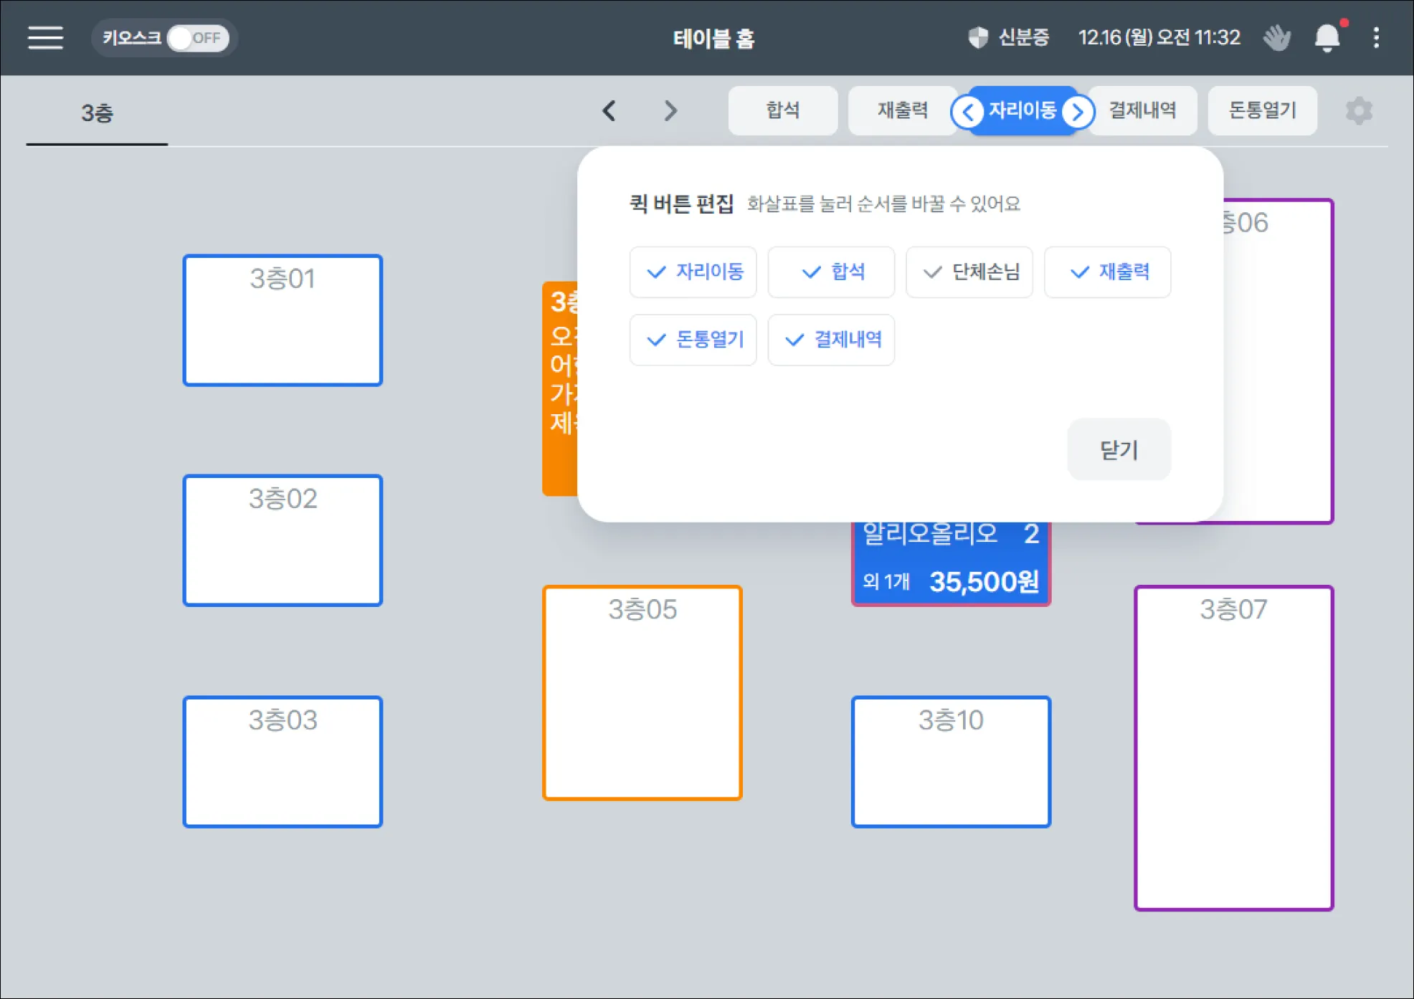Viewport: 1414px width, 999px height.
Task: Click the hand wave call icon
Action: click(1276, 37)
